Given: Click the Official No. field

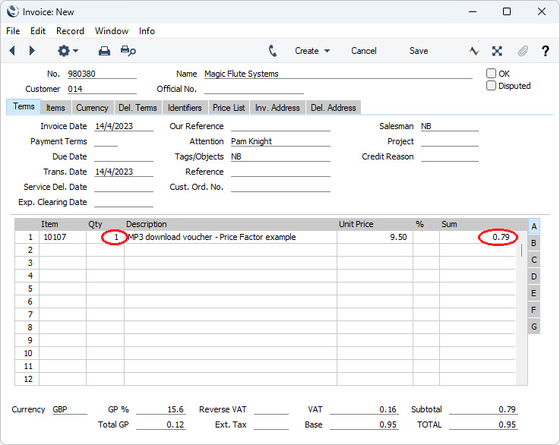Looking at the screenshot, I should (x=254, y=89).
